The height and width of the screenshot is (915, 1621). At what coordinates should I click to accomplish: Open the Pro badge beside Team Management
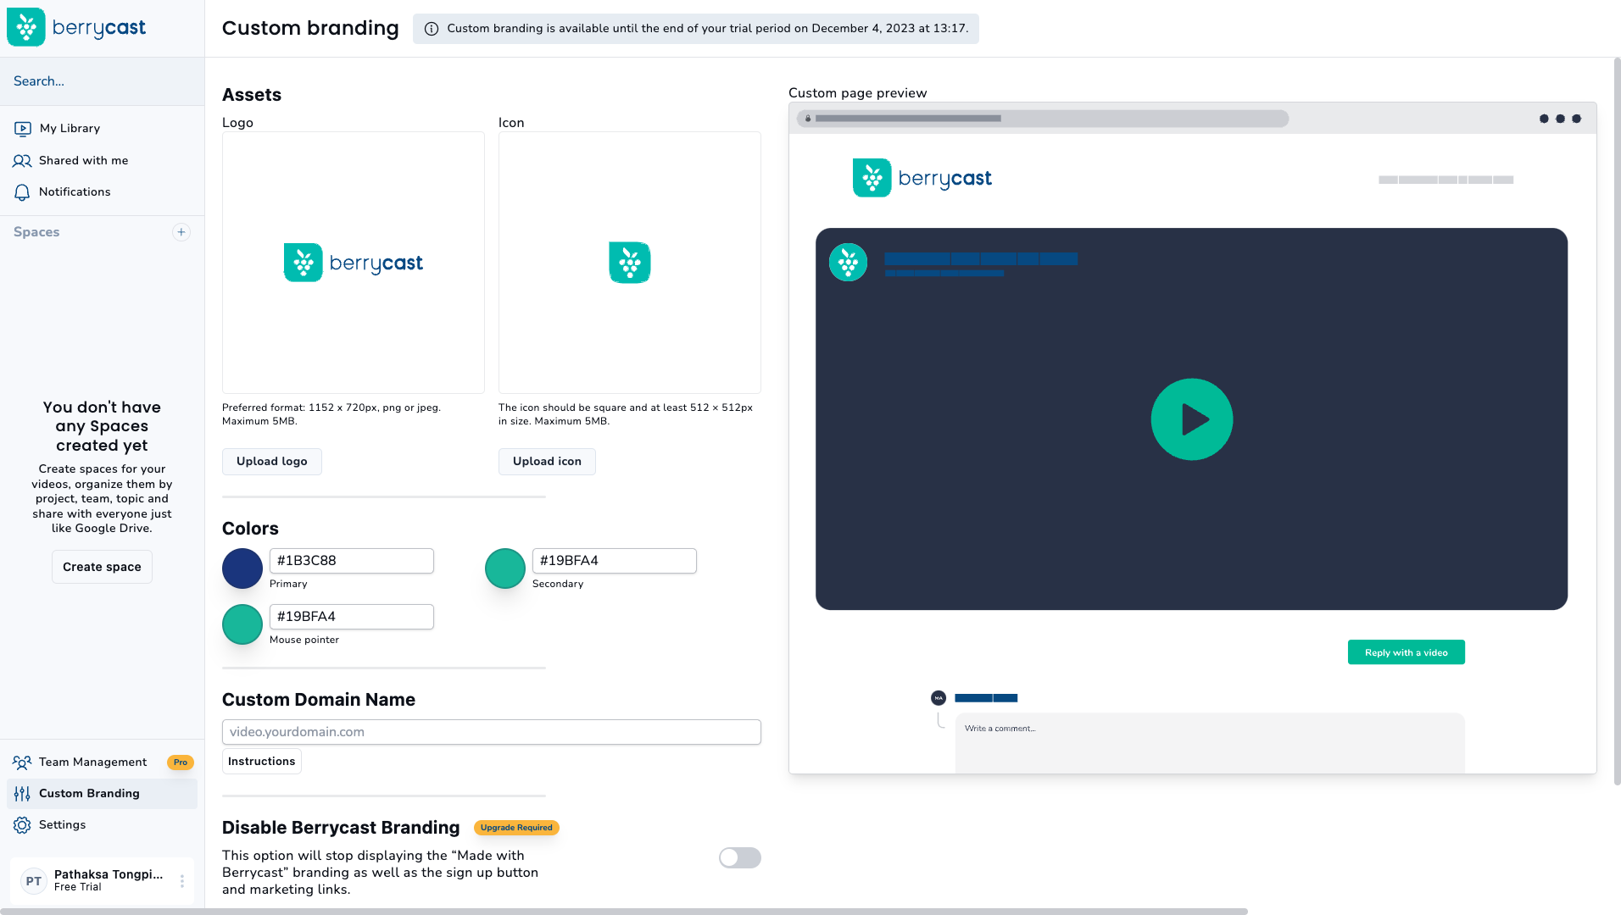pos(180,762)
